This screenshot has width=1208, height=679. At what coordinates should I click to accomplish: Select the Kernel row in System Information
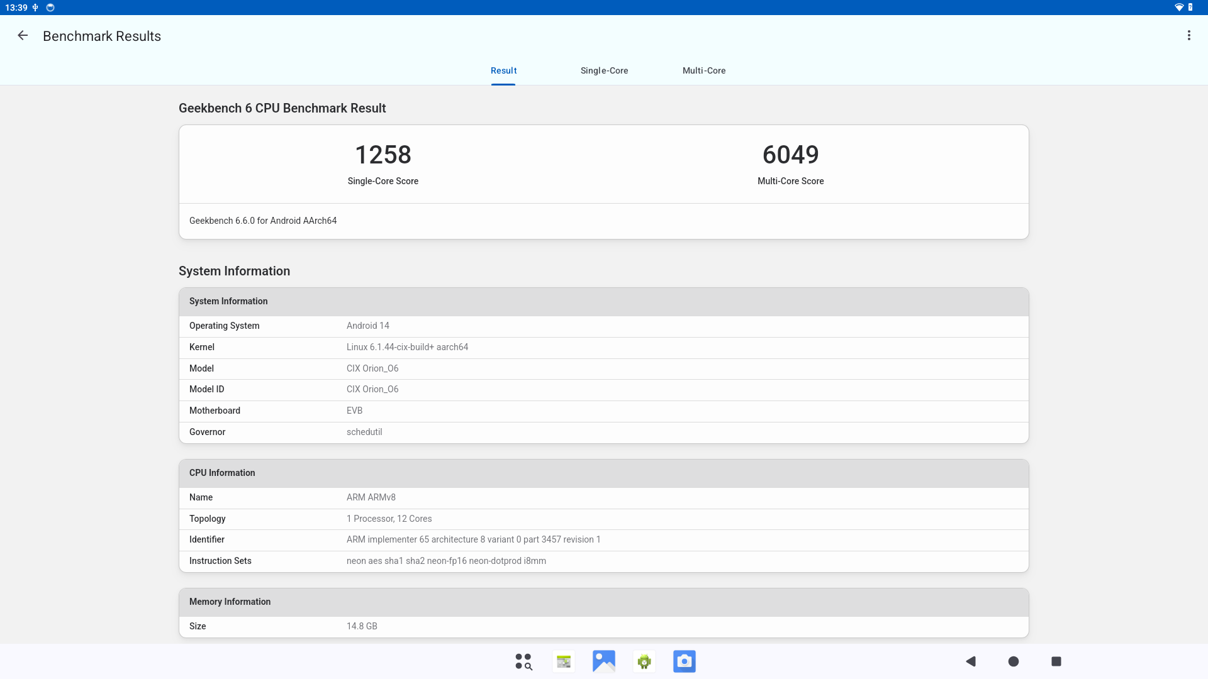pos(603,347)
